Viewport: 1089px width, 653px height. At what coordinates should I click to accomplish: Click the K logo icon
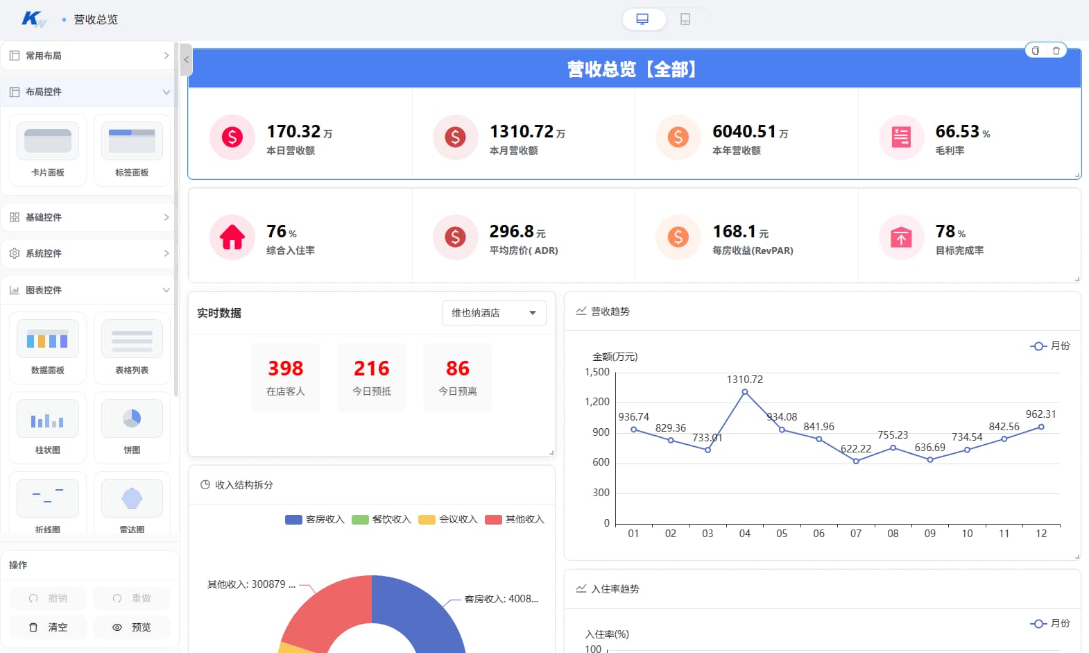click(x=33, y=19)
